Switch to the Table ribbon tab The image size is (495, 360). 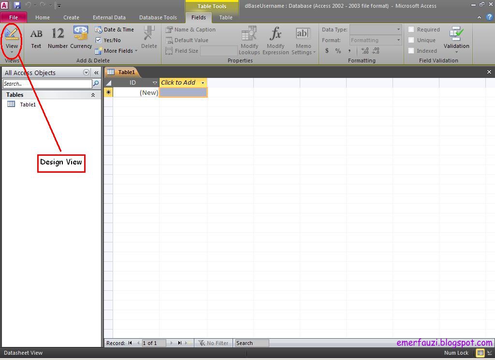click(x=226, y=17)
